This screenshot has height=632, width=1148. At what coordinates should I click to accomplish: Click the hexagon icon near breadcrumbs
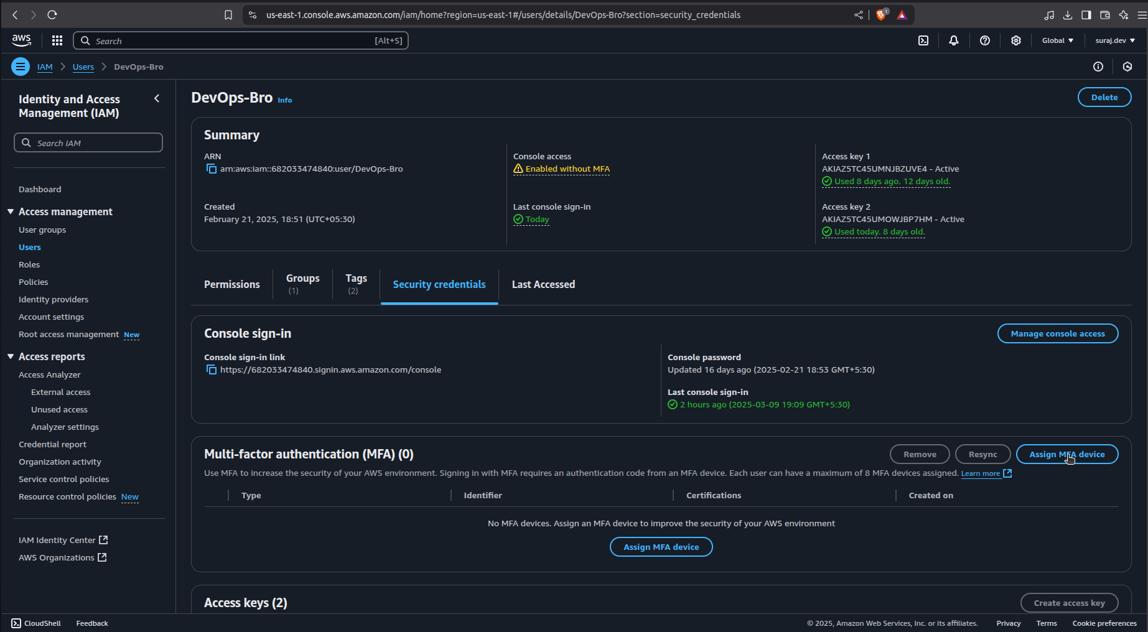click(x=1127, y=67)
